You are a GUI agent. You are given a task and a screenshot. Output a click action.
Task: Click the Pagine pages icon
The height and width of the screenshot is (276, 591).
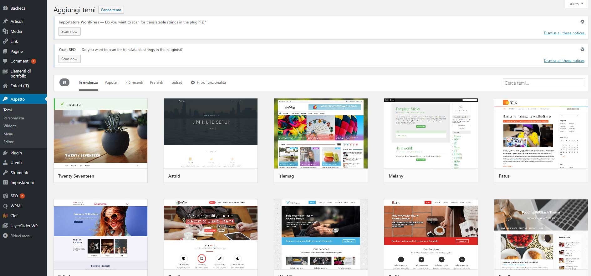5,51
